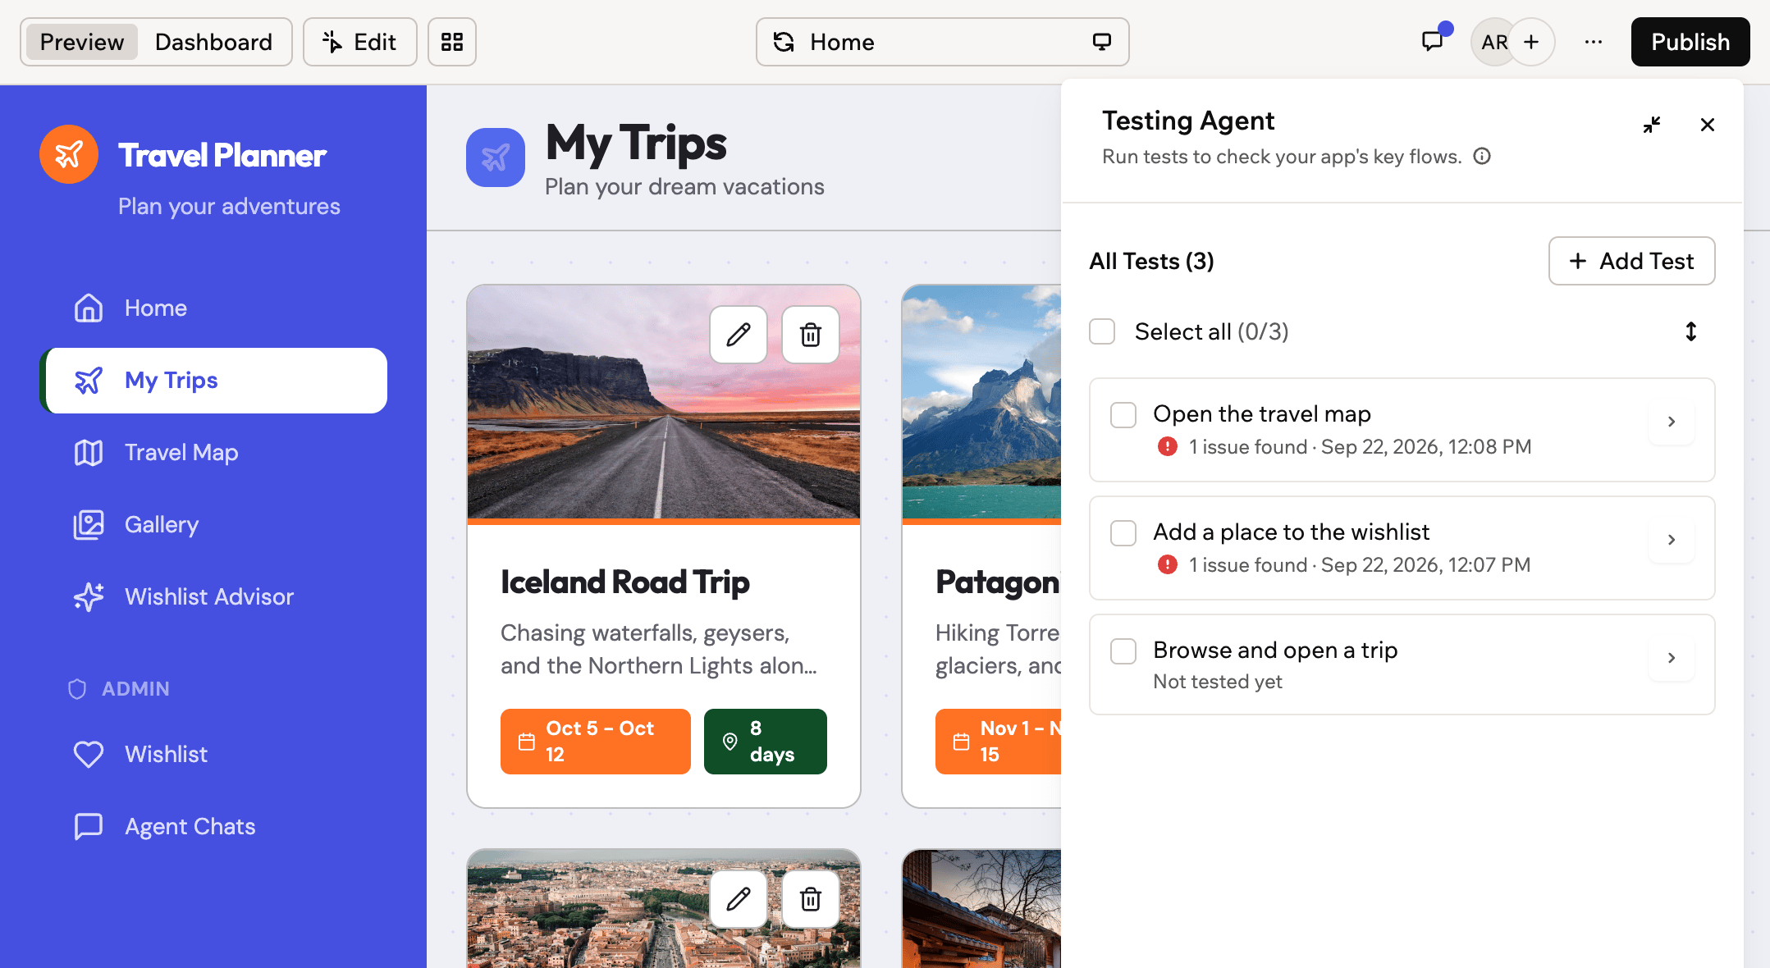Open Wishlist under Admin in the sidebar
This screenshot has width=1770, height=968.
213,755
